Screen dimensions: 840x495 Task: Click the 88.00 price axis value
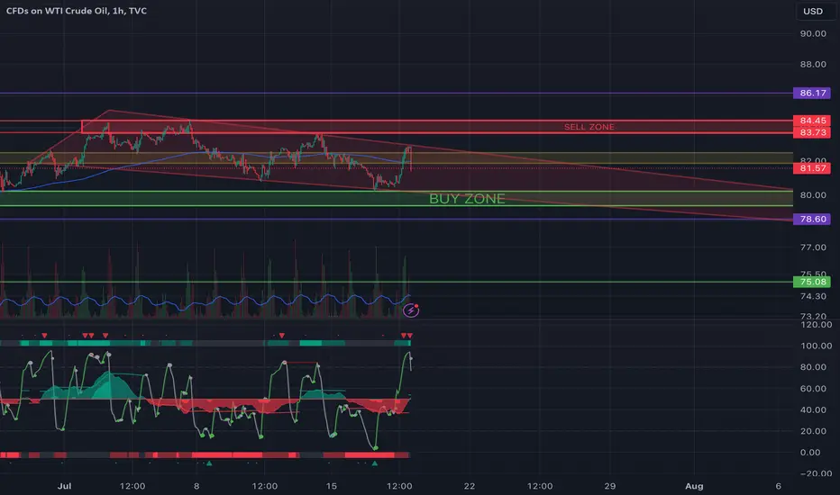[x=813, y=64]
